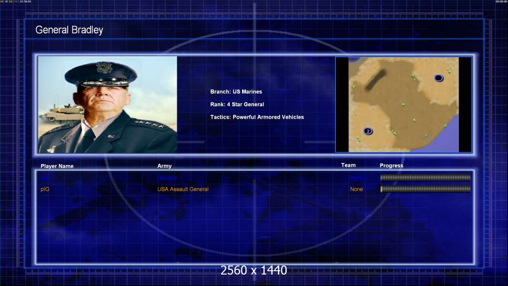Click the General Bradley title text
The width and height of the screenshot is (508, 286).
(69, 30)
